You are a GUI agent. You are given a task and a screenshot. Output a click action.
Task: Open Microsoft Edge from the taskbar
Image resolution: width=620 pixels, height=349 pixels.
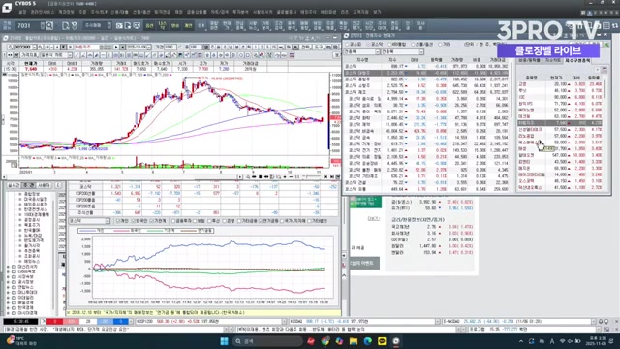click(x=368, y=341)
